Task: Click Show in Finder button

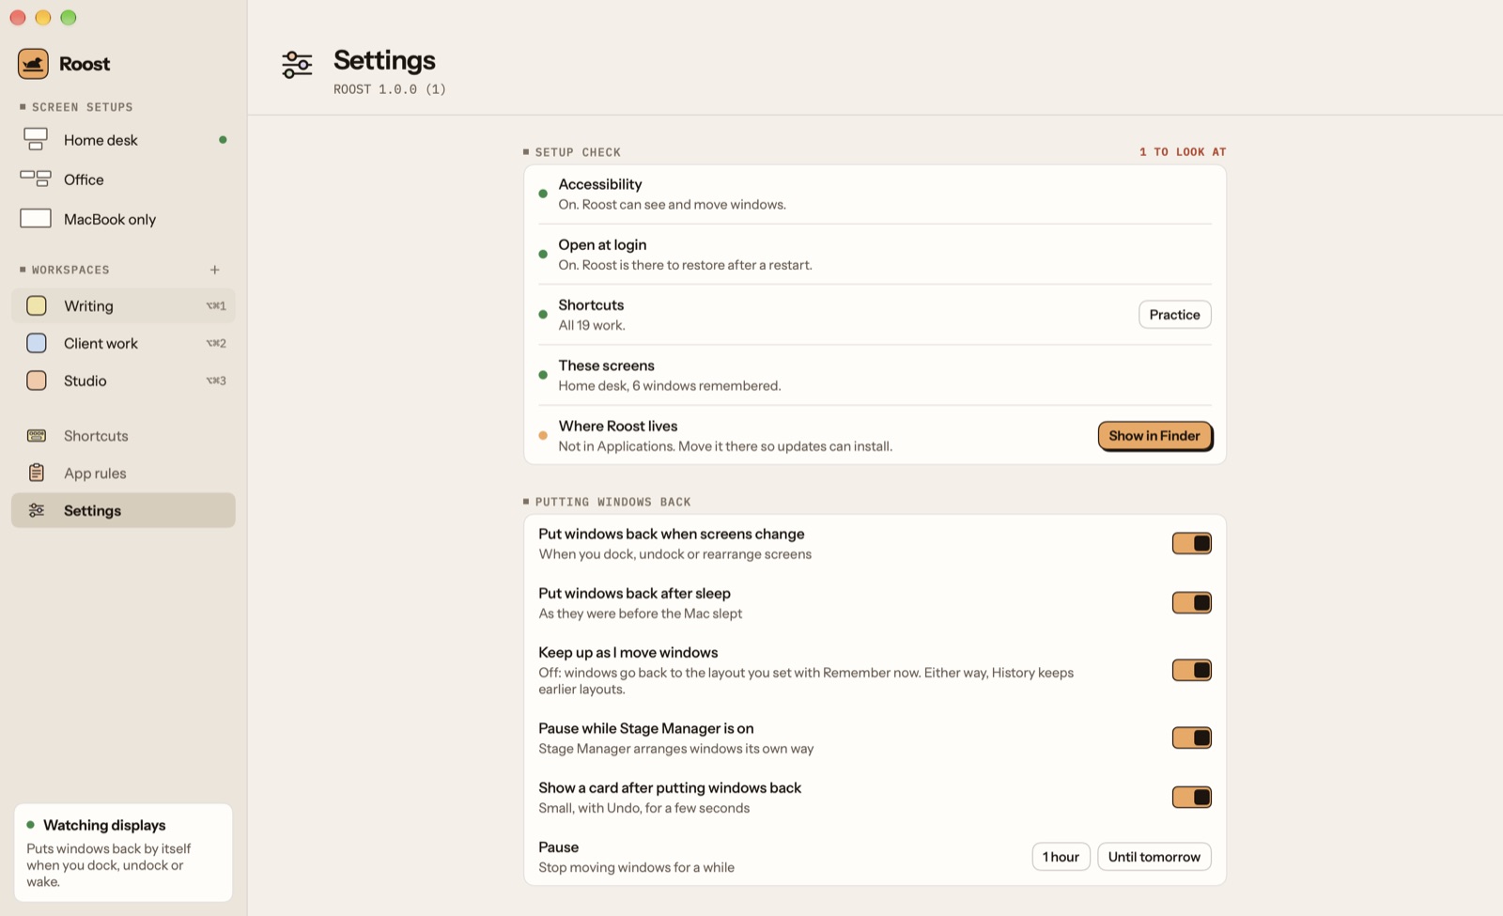Action: [x=1154, y=436]
